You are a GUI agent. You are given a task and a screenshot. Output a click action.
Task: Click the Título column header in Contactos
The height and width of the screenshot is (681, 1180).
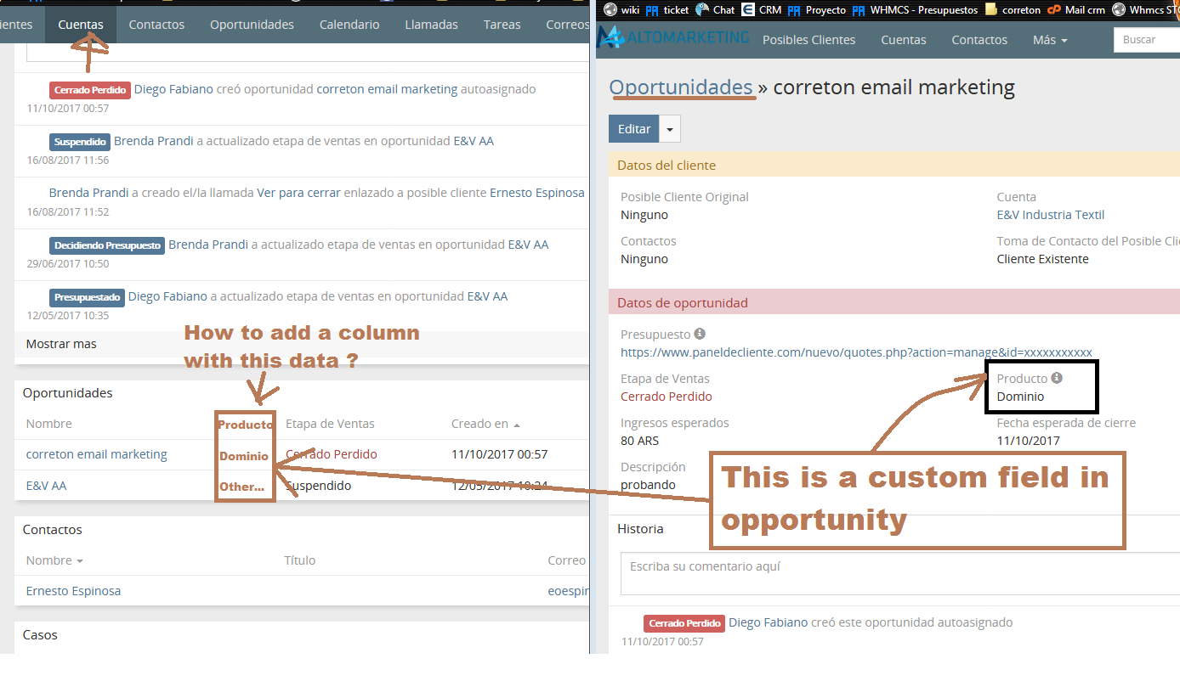click(x=300, y=560)
